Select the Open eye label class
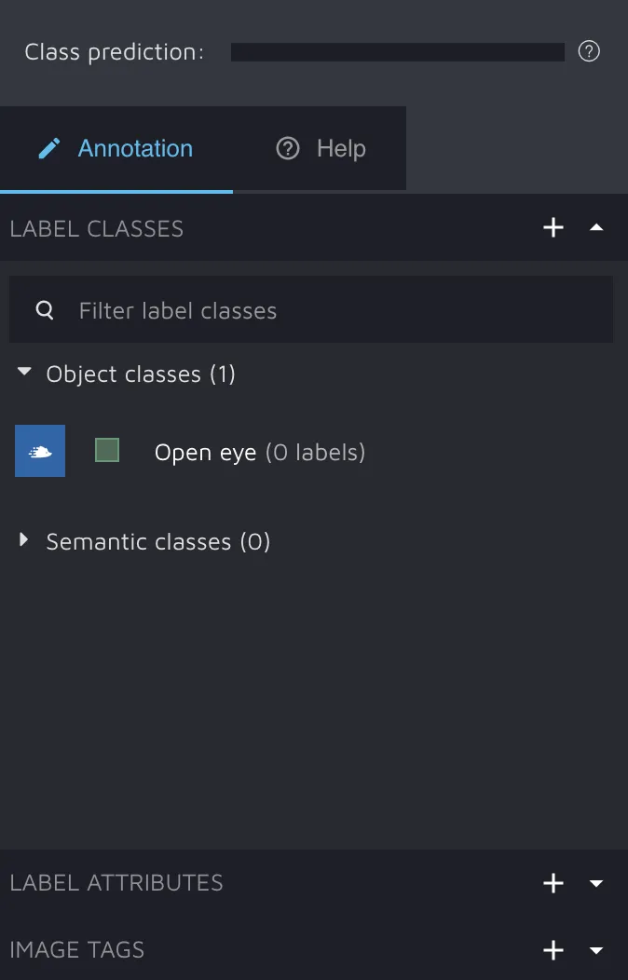The height and width of the screenshot is (980, 628). pos(205,453)
